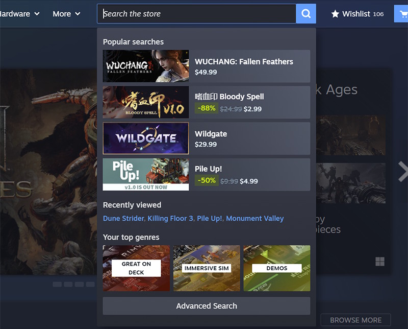Click the -88% discount badge
408x329 pixels.
pos(207,108)
